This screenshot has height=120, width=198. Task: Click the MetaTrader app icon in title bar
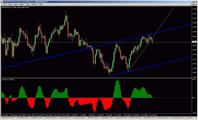[2, 2]
